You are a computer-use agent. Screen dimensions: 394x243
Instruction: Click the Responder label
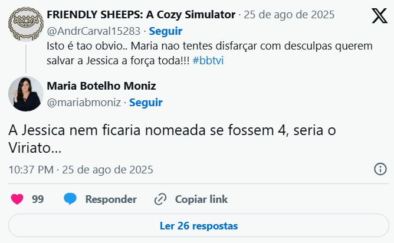[x=111, y=199]
